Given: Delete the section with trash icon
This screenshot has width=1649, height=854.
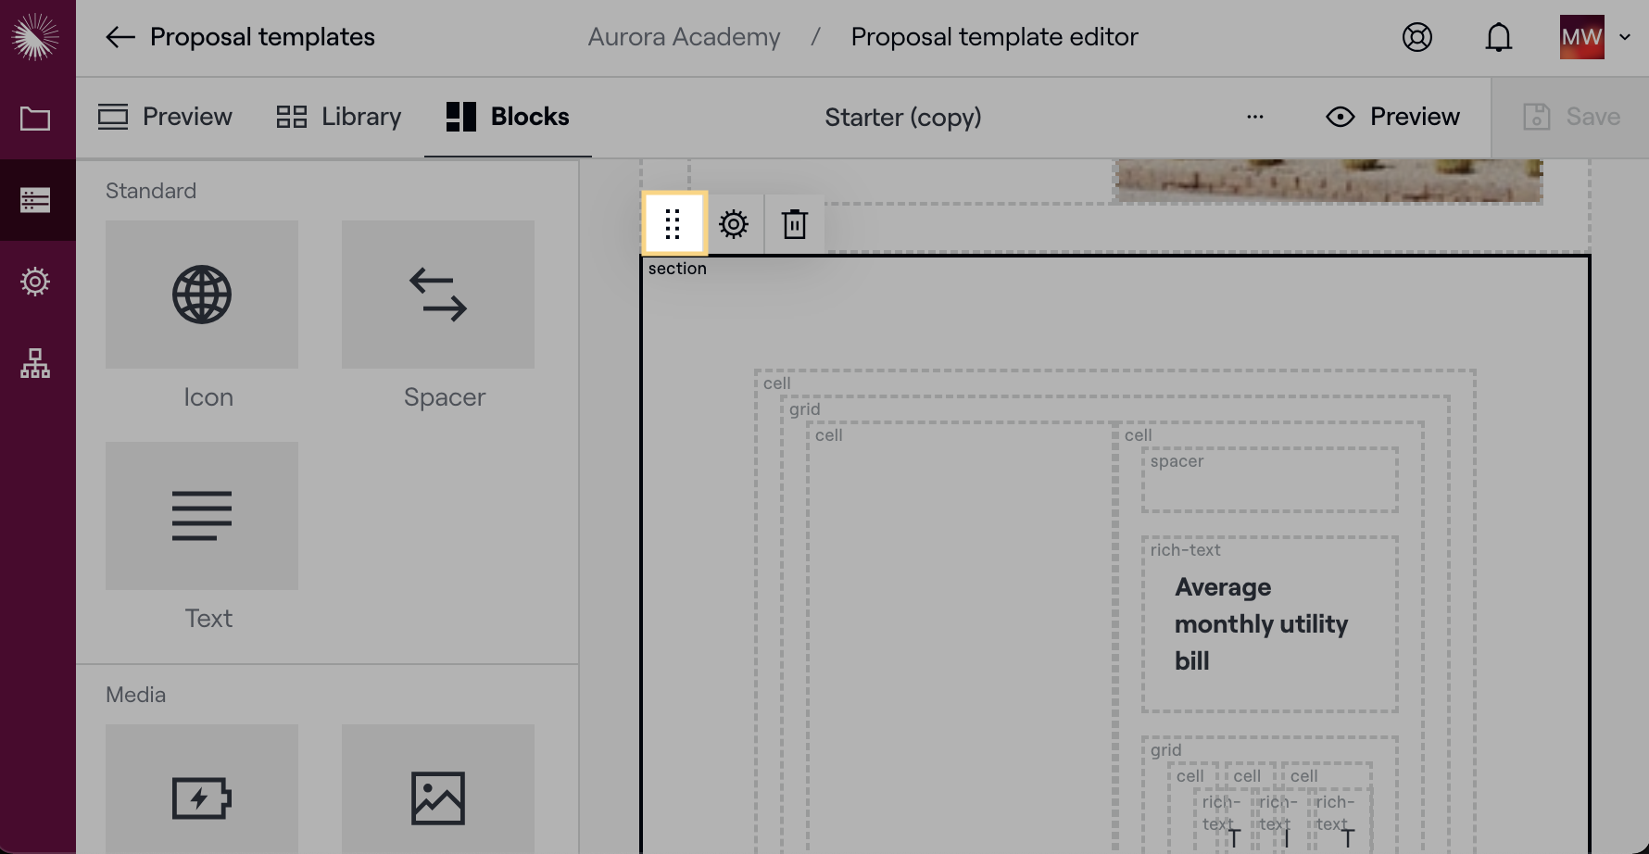Looking at the screenshot, I should (x=794, y=224).
